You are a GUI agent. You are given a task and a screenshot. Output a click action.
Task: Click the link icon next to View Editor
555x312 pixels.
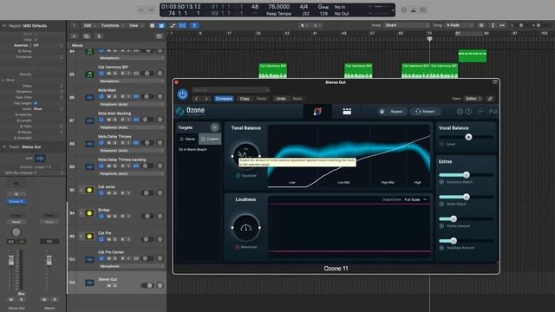point(490,99)
